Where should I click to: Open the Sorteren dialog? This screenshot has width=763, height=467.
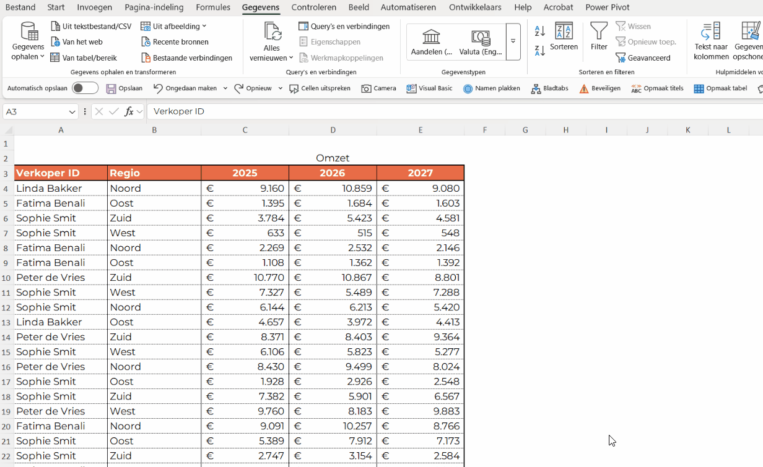[564, 36]
